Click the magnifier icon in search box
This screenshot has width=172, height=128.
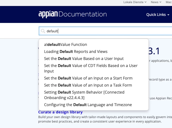coord(43,31)
